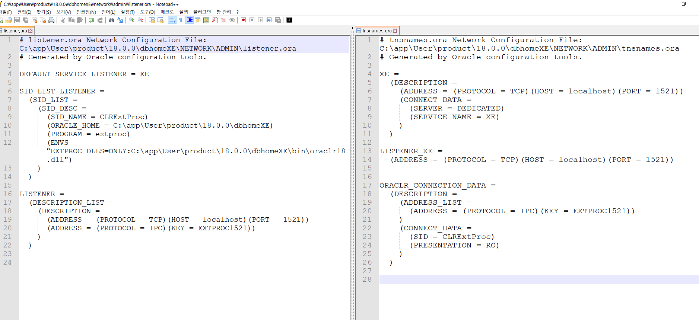The width and height of the screenshot is (699, 320).
Task: Click the '(PRESENTATION = RO)' line
Action: pyautogui.click(x=454, y=245)
